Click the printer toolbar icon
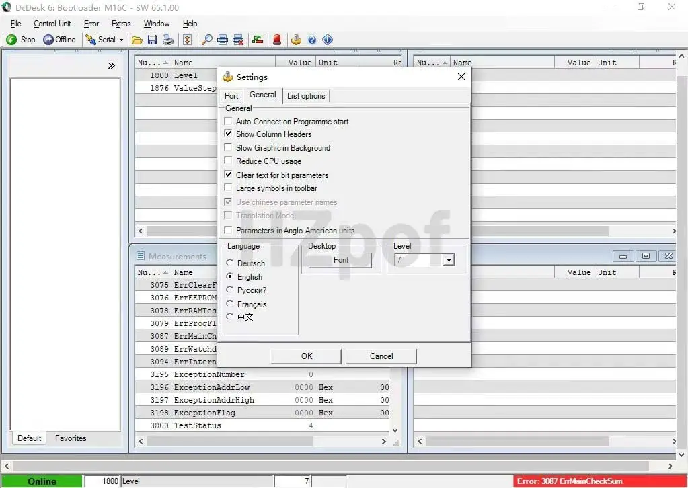This screenshot has height=488, width=688. (168, 40)
